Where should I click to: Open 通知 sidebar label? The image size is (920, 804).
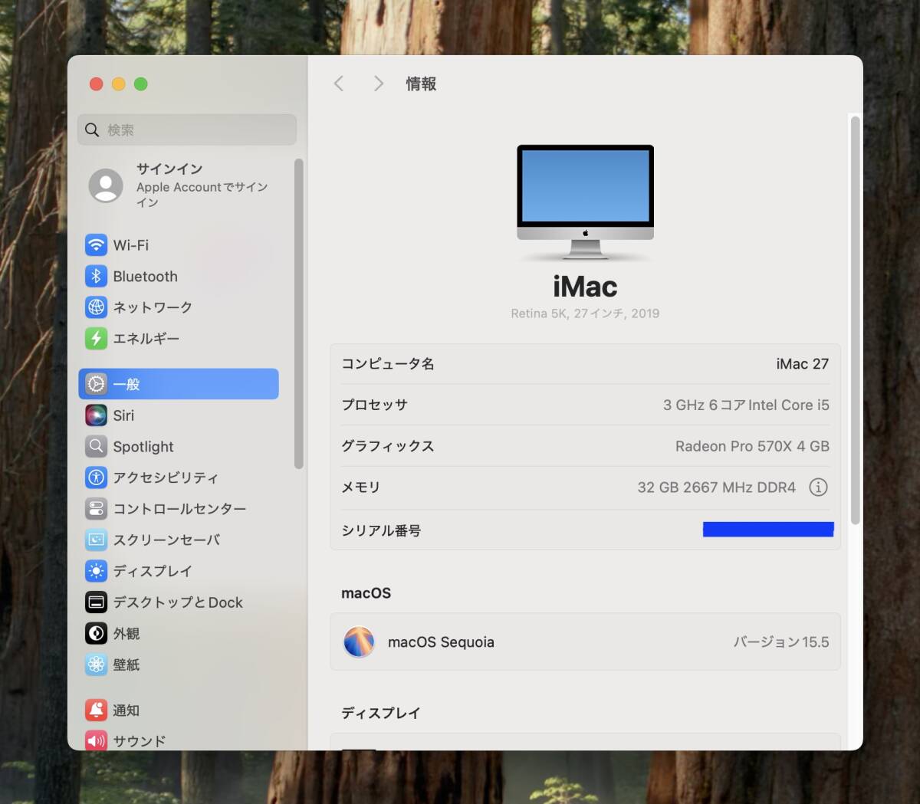(x=127, y=710)
